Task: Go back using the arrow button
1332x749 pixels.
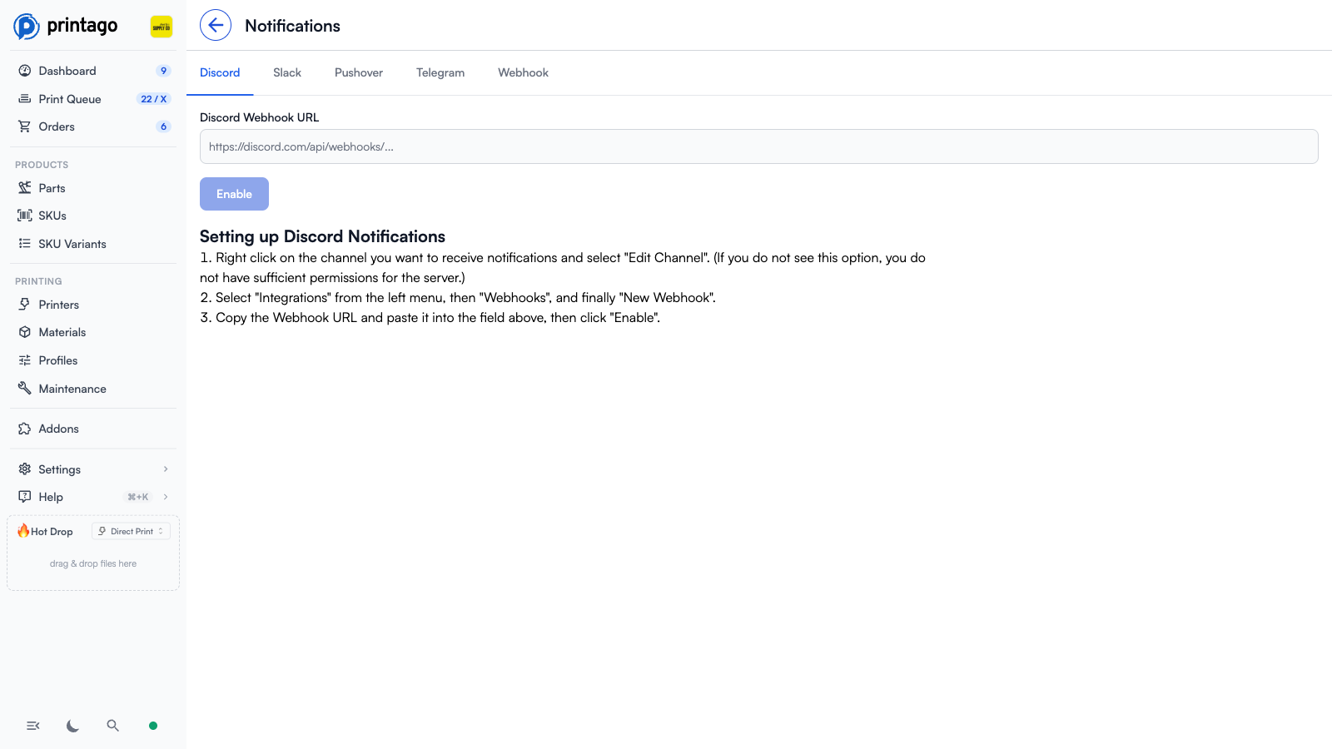Action: pyautogui.click(x=216, y=25)
